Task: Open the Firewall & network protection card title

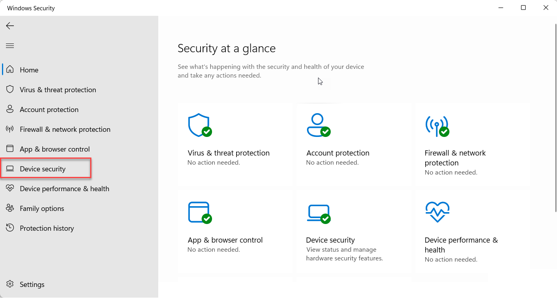Action: pyautogui.click(x=455, y=158)
